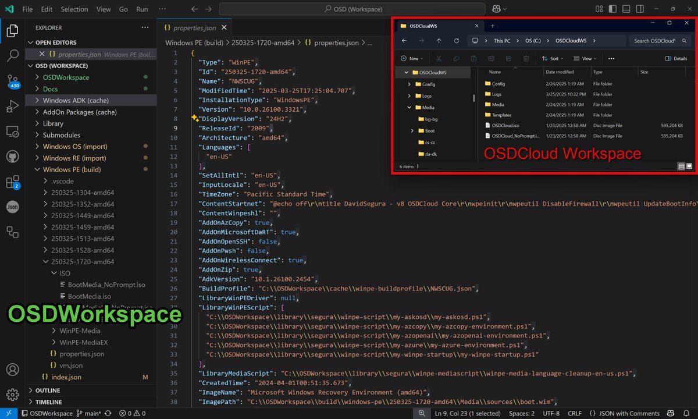The width and height of the screenshot is (698, 419).
Task: Click the remote window indicator in status bar
Action: [9, 414]
